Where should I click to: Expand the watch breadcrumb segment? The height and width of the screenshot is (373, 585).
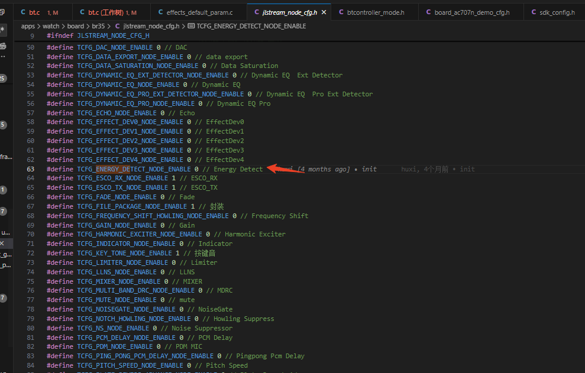51,26
